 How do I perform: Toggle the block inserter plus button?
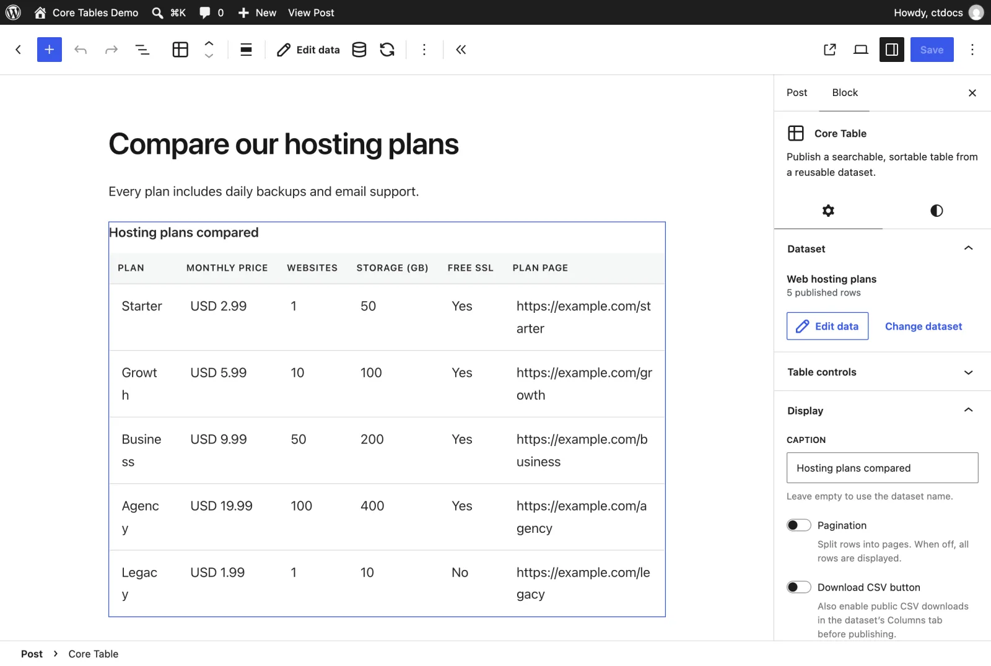tap(50, 50)
